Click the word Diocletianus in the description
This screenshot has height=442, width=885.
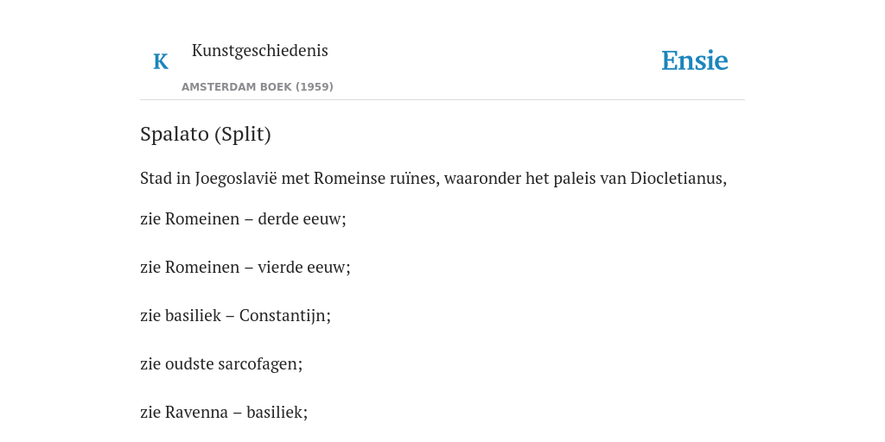pos(678,178)
